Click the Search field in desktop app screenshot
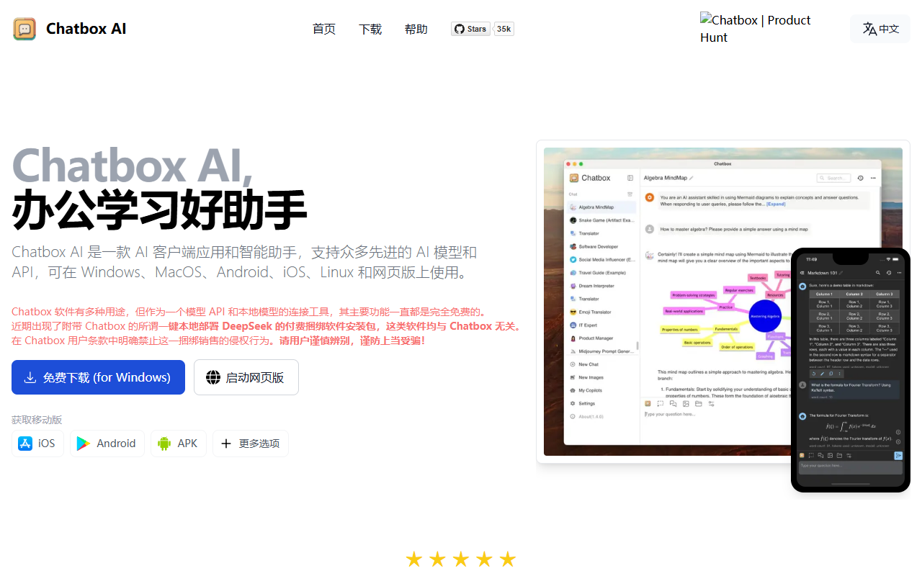Screen dimensions: 922x576 tap(833, 178)
